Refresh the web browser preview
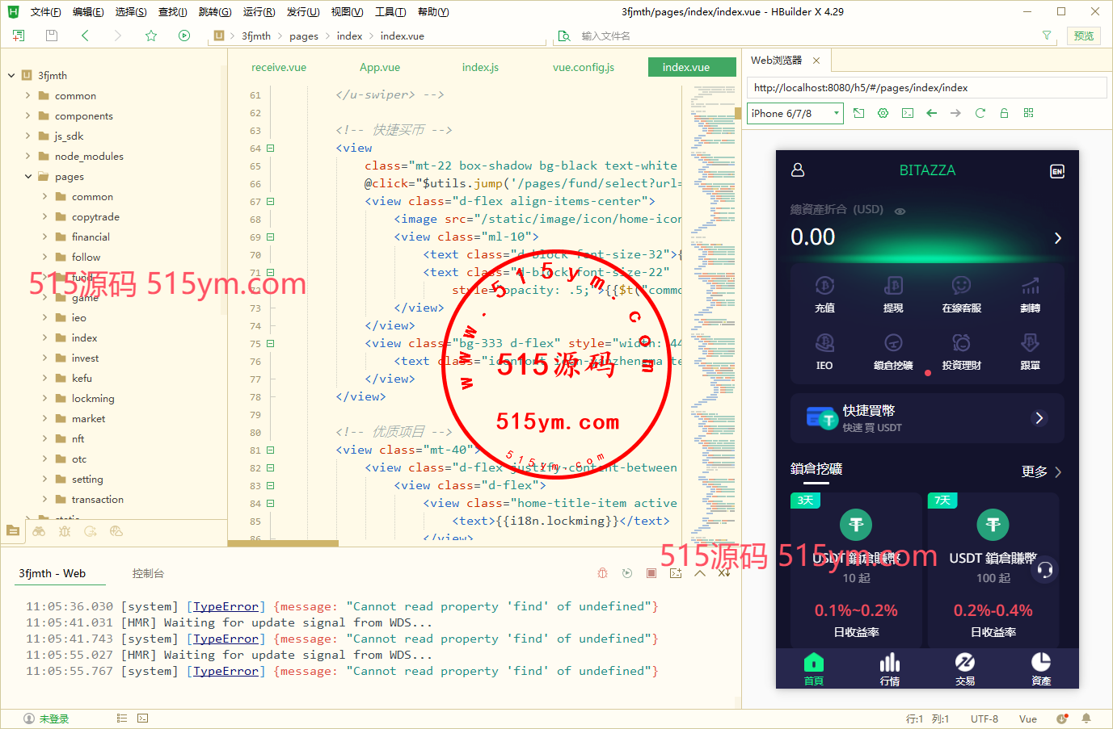This screenshot has height=729, width=1113. (980, 113)
